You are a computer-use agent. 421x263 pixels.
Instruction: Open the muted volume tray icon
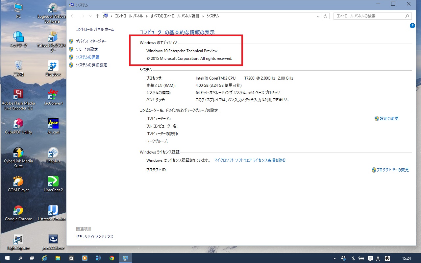coord(353,258)
